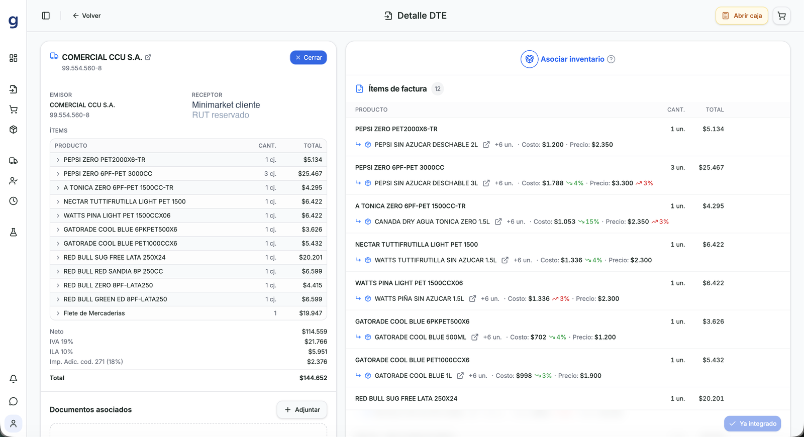
Task: Select linked product PEPSI SIN AZUCAR DESCHABLE 2L
Action: [x=426, y=145]
